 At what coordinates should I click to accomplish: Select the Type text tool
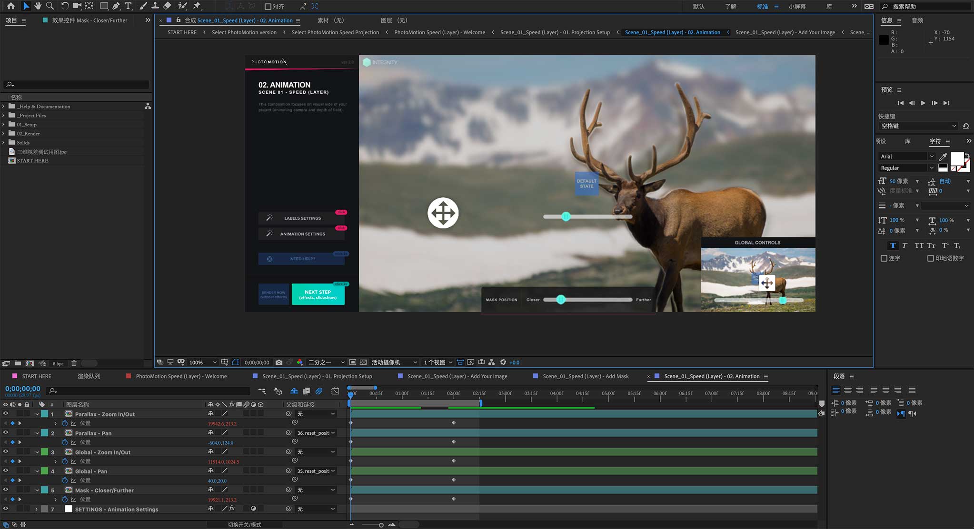click(128, 6)
